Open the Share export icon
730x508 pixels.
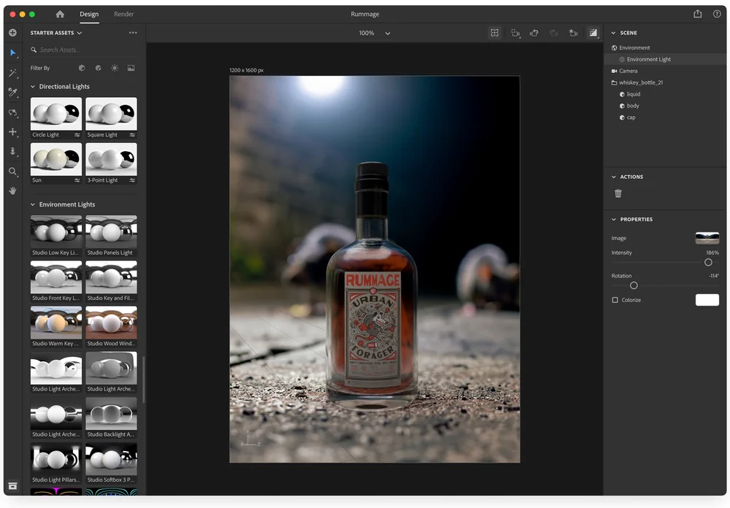(697, 14)
